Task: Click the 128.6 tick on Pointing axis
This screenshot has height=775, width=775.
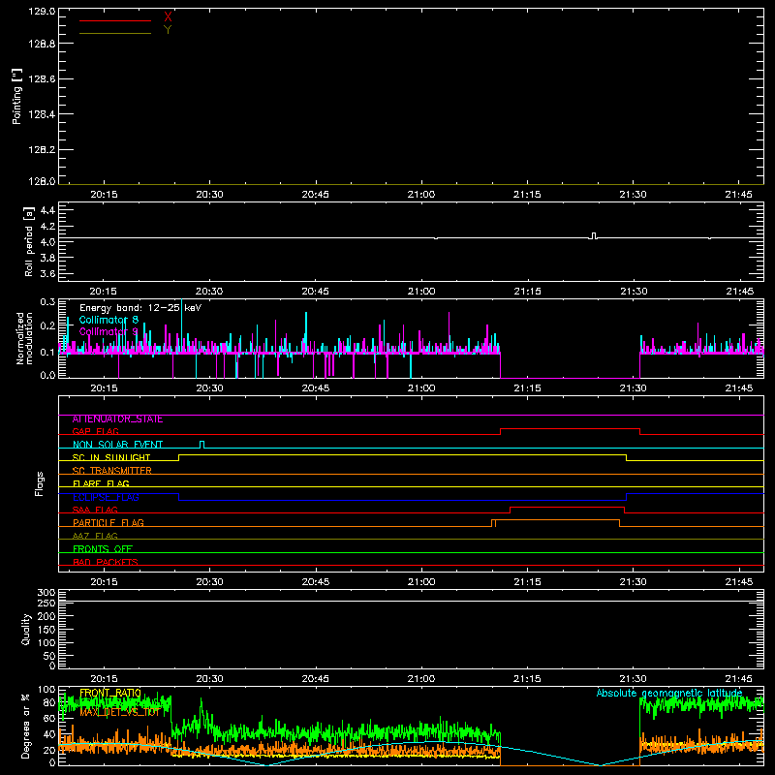Action: coord(42,79)
